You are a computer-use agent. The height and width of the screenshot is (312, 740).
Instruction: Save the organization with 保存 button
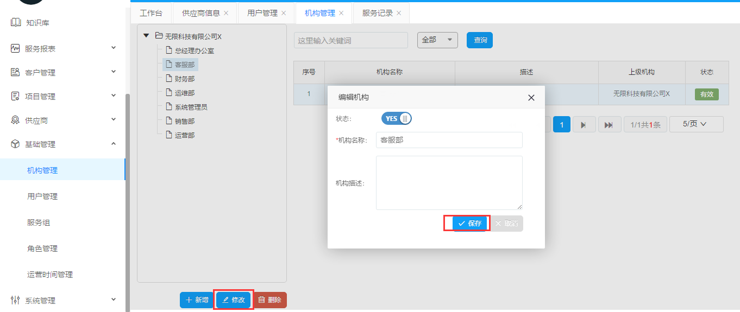coord(470,224)
